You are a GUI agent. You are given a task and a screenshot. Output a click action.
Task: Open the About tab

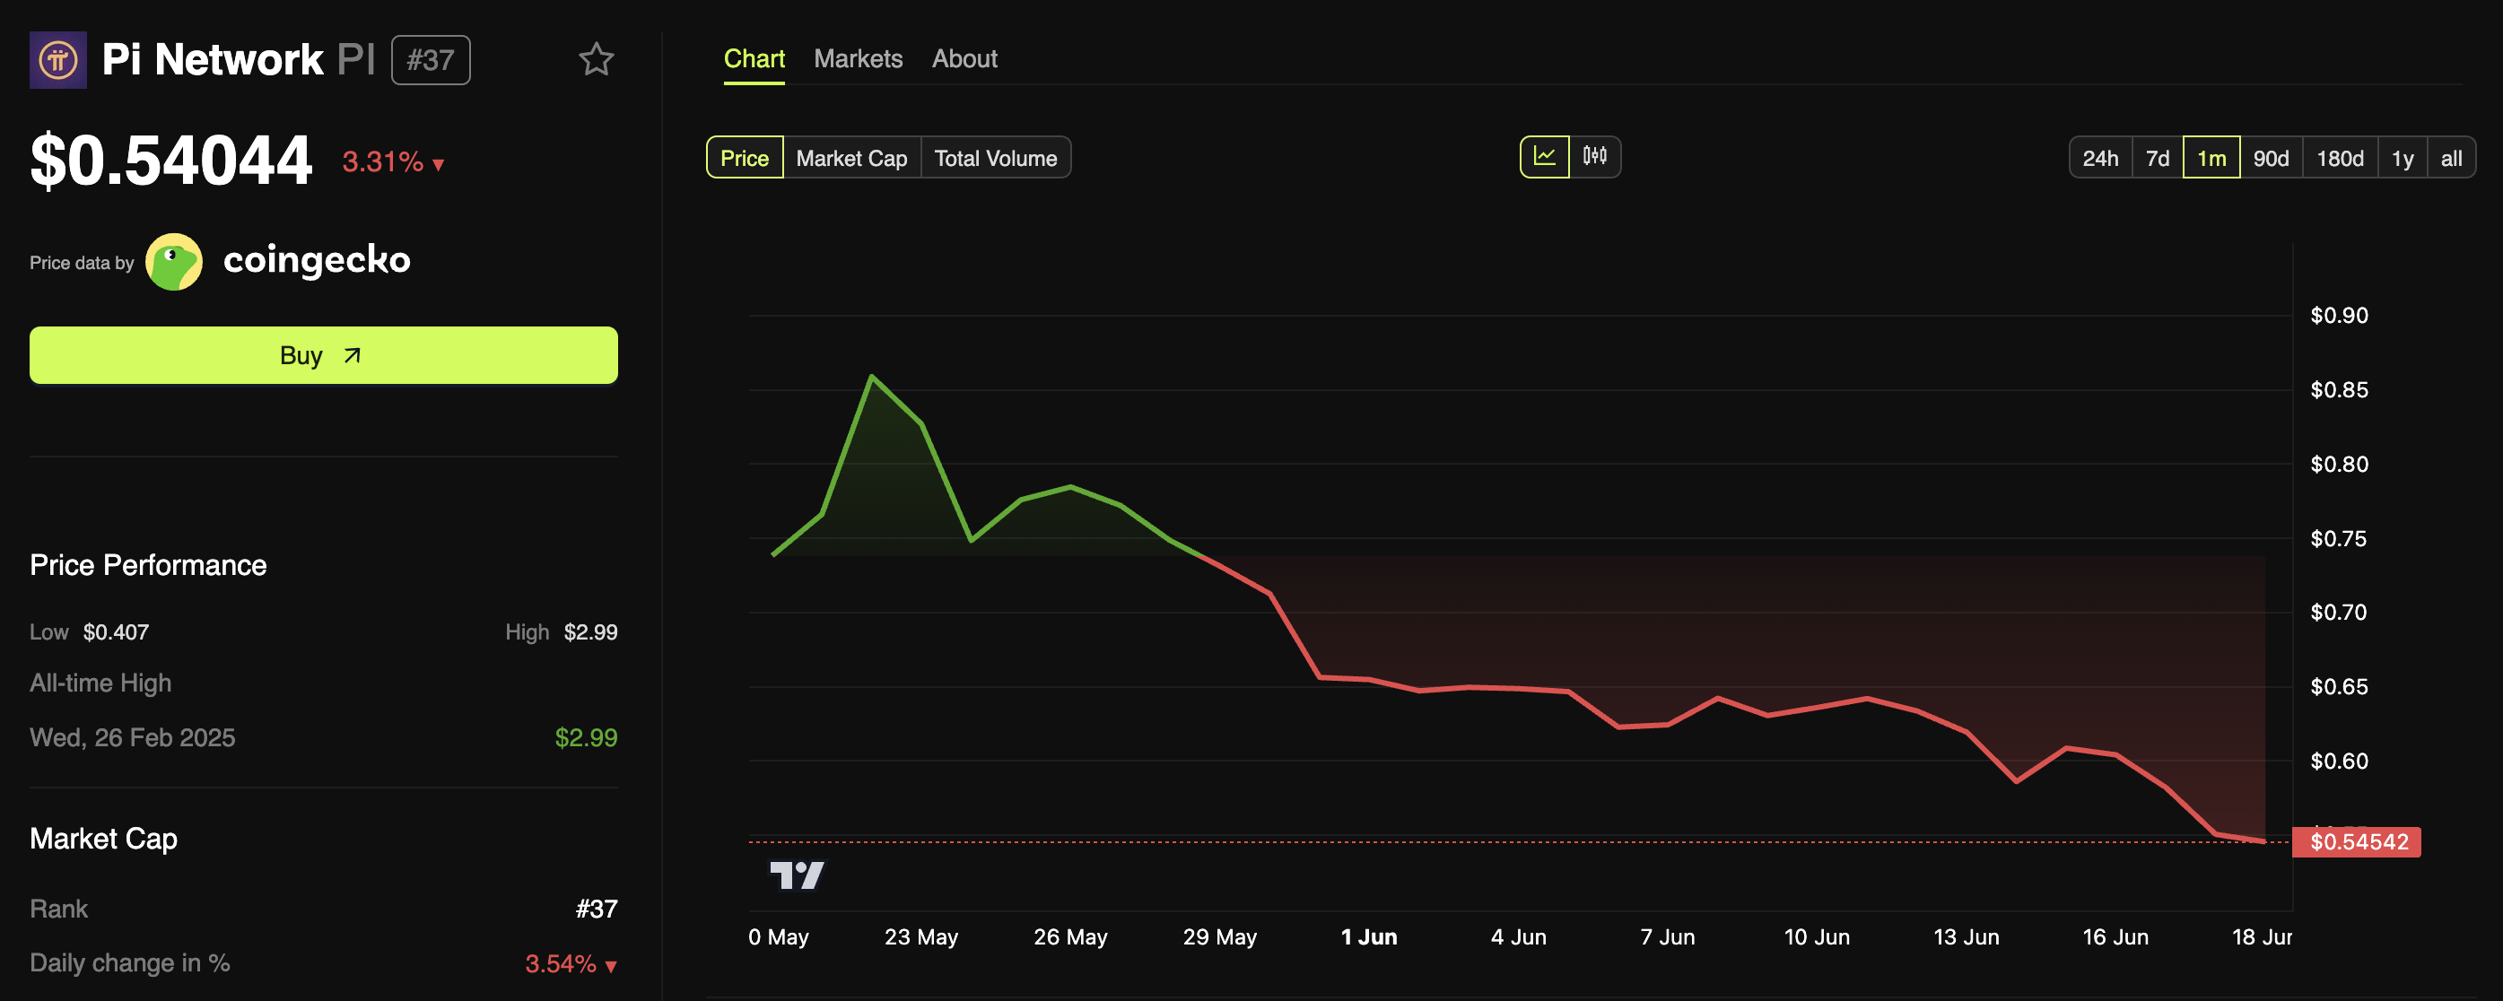pos(964,59)
